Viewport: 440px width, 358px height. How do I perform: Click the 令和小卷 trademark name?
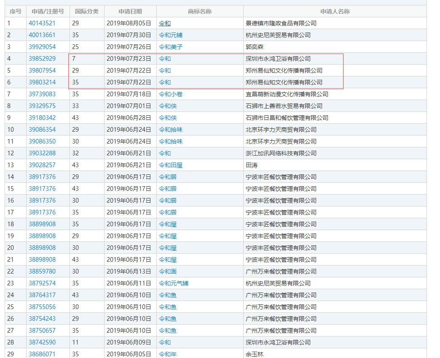pos(171,94)
